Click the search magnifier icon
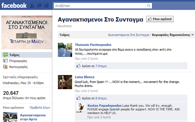195x122 pixels. point(149,6)
